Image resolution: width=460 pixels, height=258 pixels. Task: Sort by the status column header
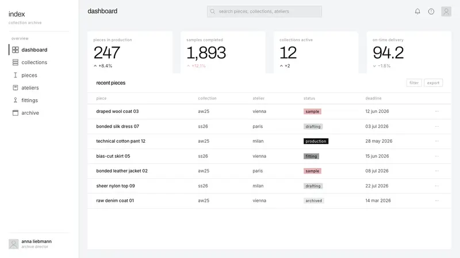pos(309,98)
